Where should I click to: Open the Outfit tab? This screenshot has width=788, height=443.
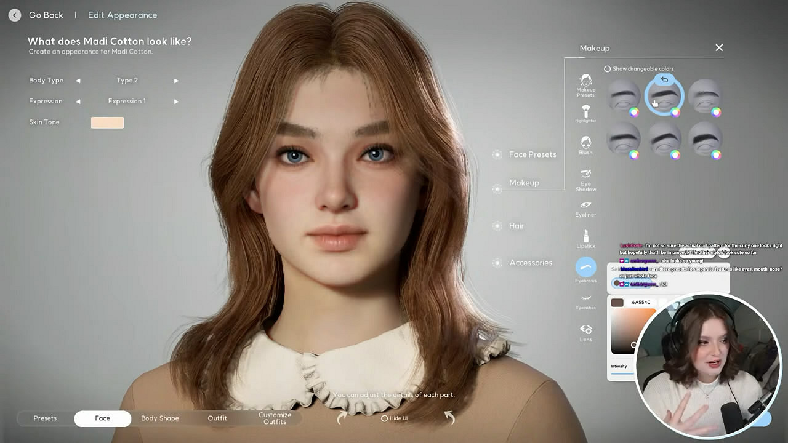[217, 418]
